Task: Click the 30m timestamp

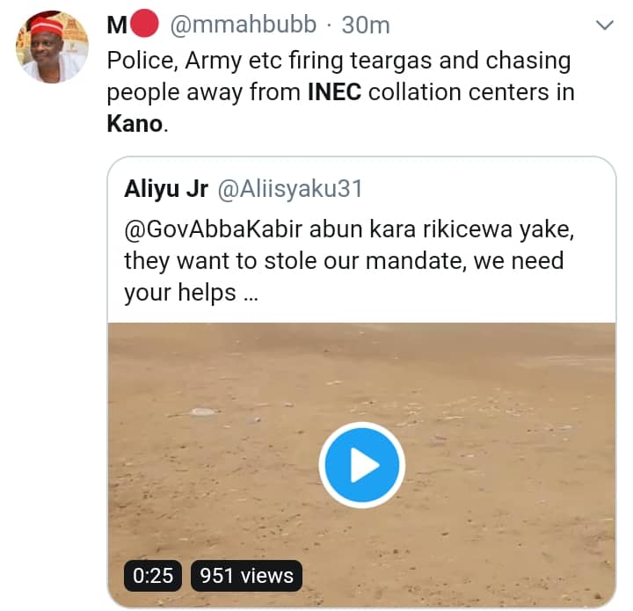Action: click(x=366, y=26)
